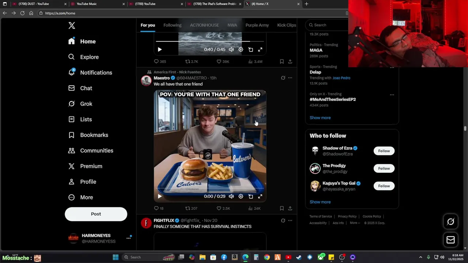Follow Kaguya's Top Gal

pyautogui.click(x=384, y=186)
